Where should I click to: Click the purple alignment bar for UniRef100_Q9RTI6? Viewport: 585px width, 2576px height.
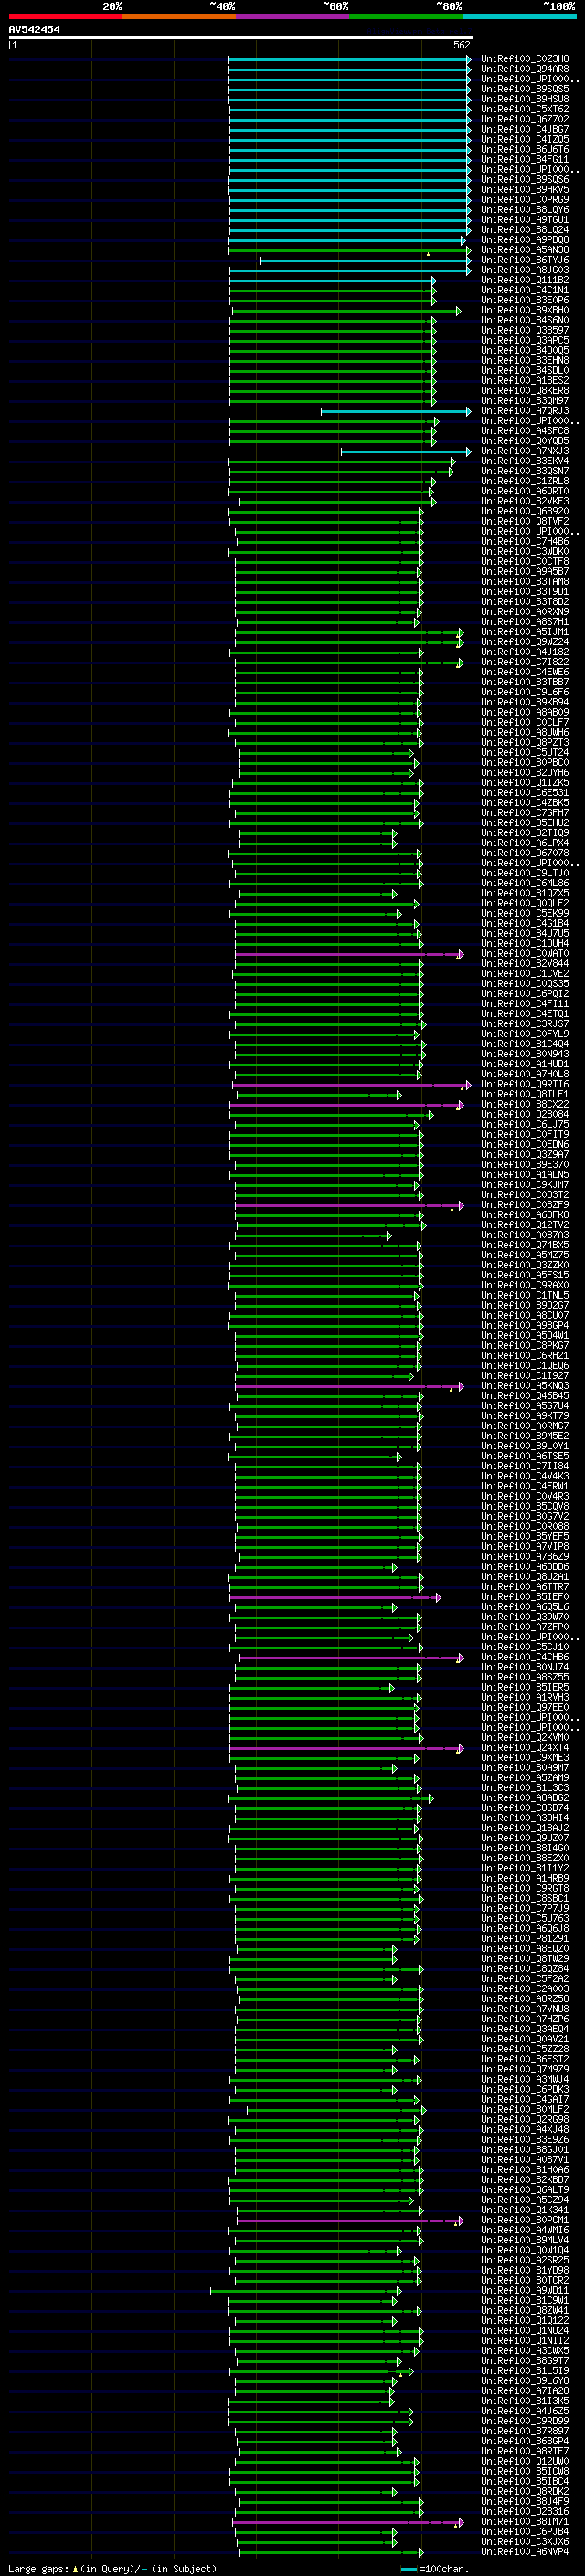click(351, 1084)
